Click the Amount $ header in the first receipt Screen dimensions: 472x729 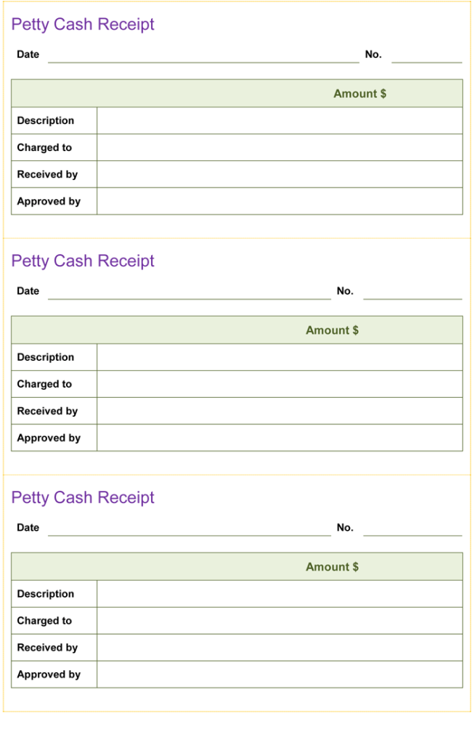(359, 94)
